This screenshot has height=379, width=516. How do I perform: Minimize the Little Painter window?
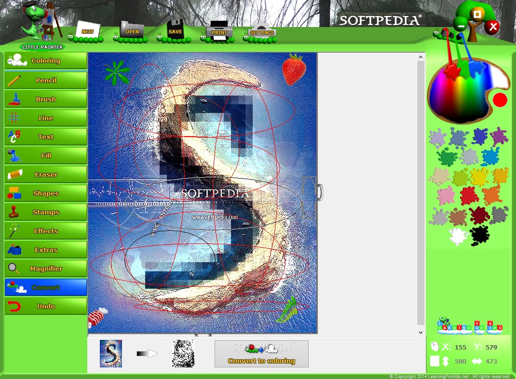[x=461, y=26]
